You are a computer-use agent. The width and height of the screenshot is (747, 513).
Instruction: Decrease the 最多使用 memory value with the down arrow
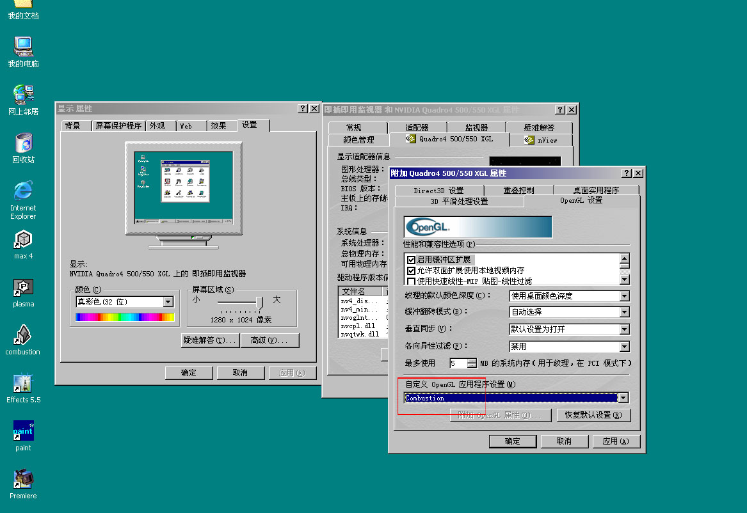(x=472, y=366)
